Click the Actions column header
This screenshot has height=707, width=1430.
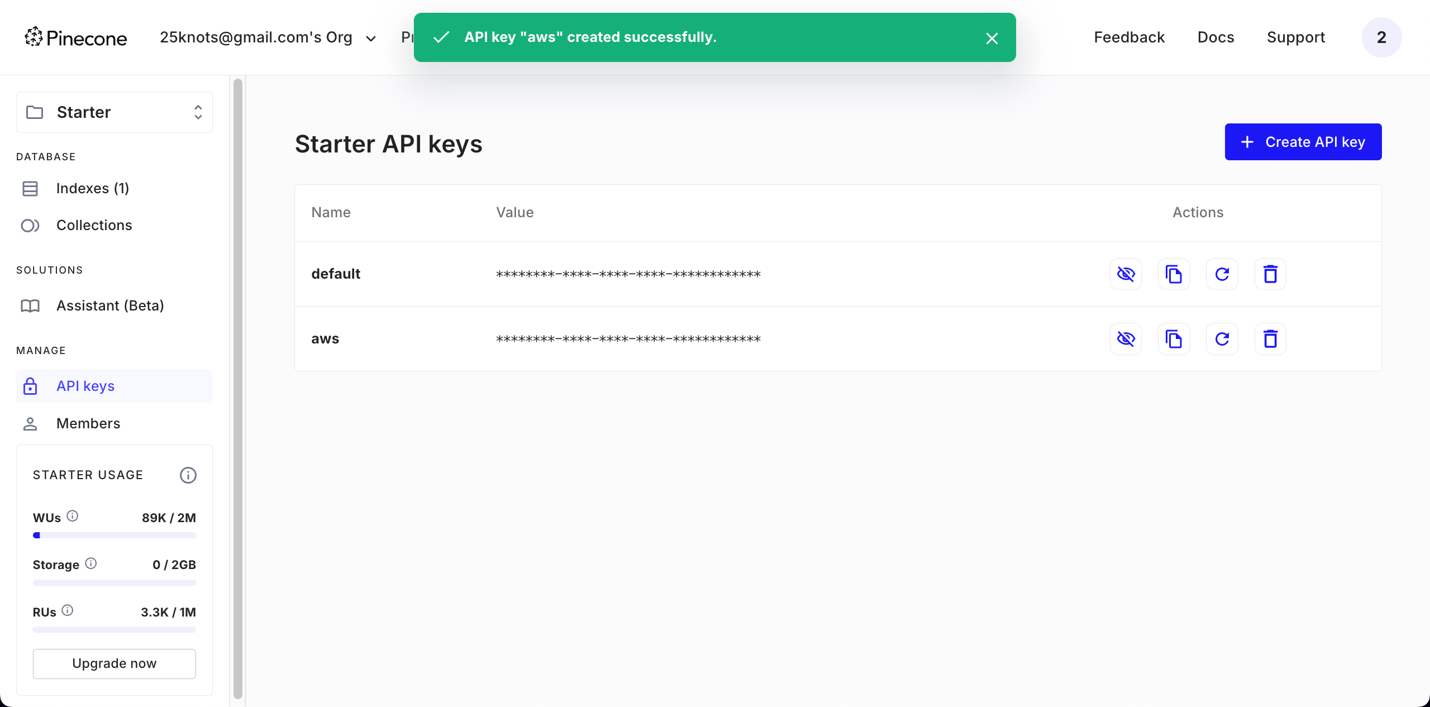coord(1198,213)
